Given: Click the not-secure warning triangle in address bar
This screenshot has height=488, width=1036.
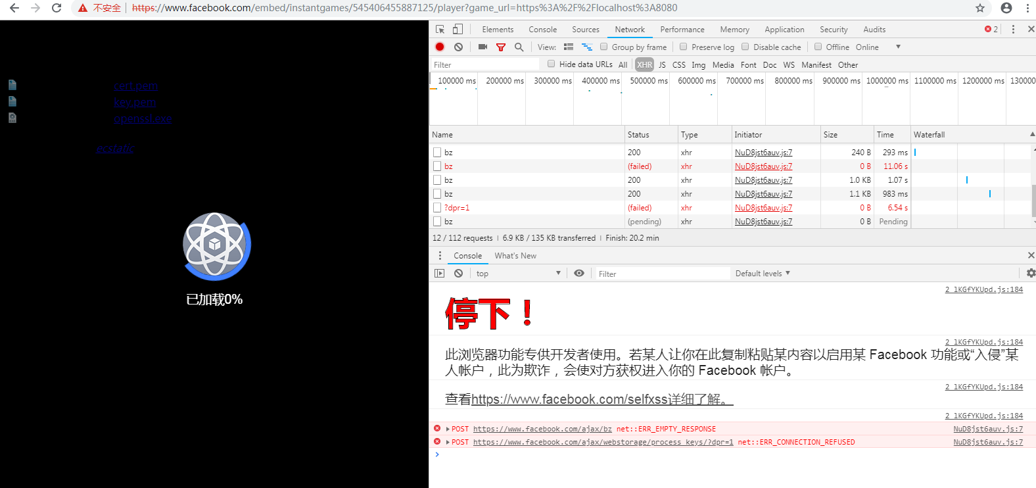Looking at the screenshot, I should [83, 8].
